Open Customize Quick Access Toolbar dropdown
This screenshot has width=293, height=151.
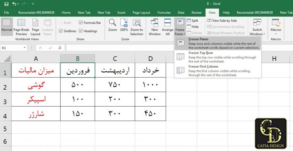click(x=33, y=4)
